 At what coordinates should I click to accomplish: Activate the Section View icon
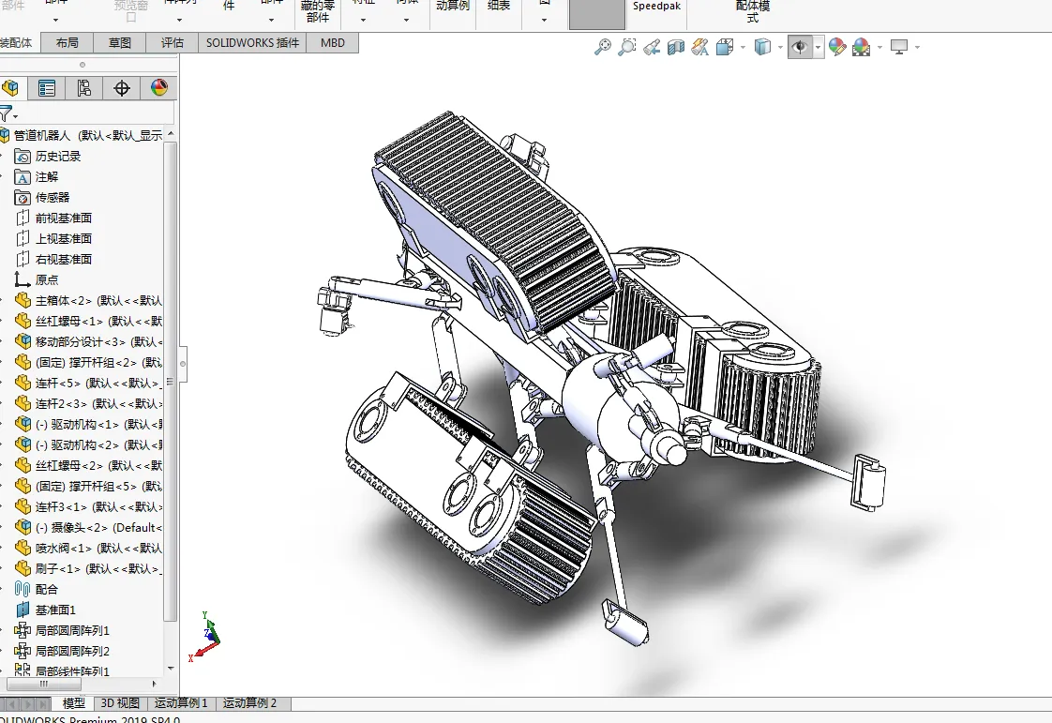pos(676,47)
